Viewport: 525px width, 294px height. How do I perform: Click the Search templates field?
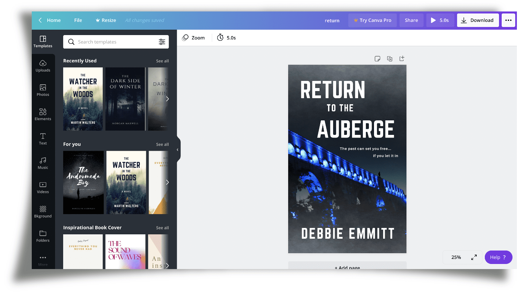tap(116, 42)
